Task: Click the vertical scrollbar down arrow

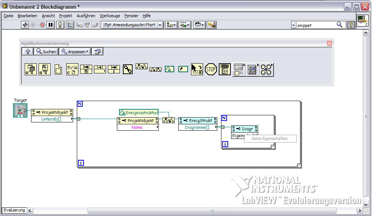Action: pos(366,204)
